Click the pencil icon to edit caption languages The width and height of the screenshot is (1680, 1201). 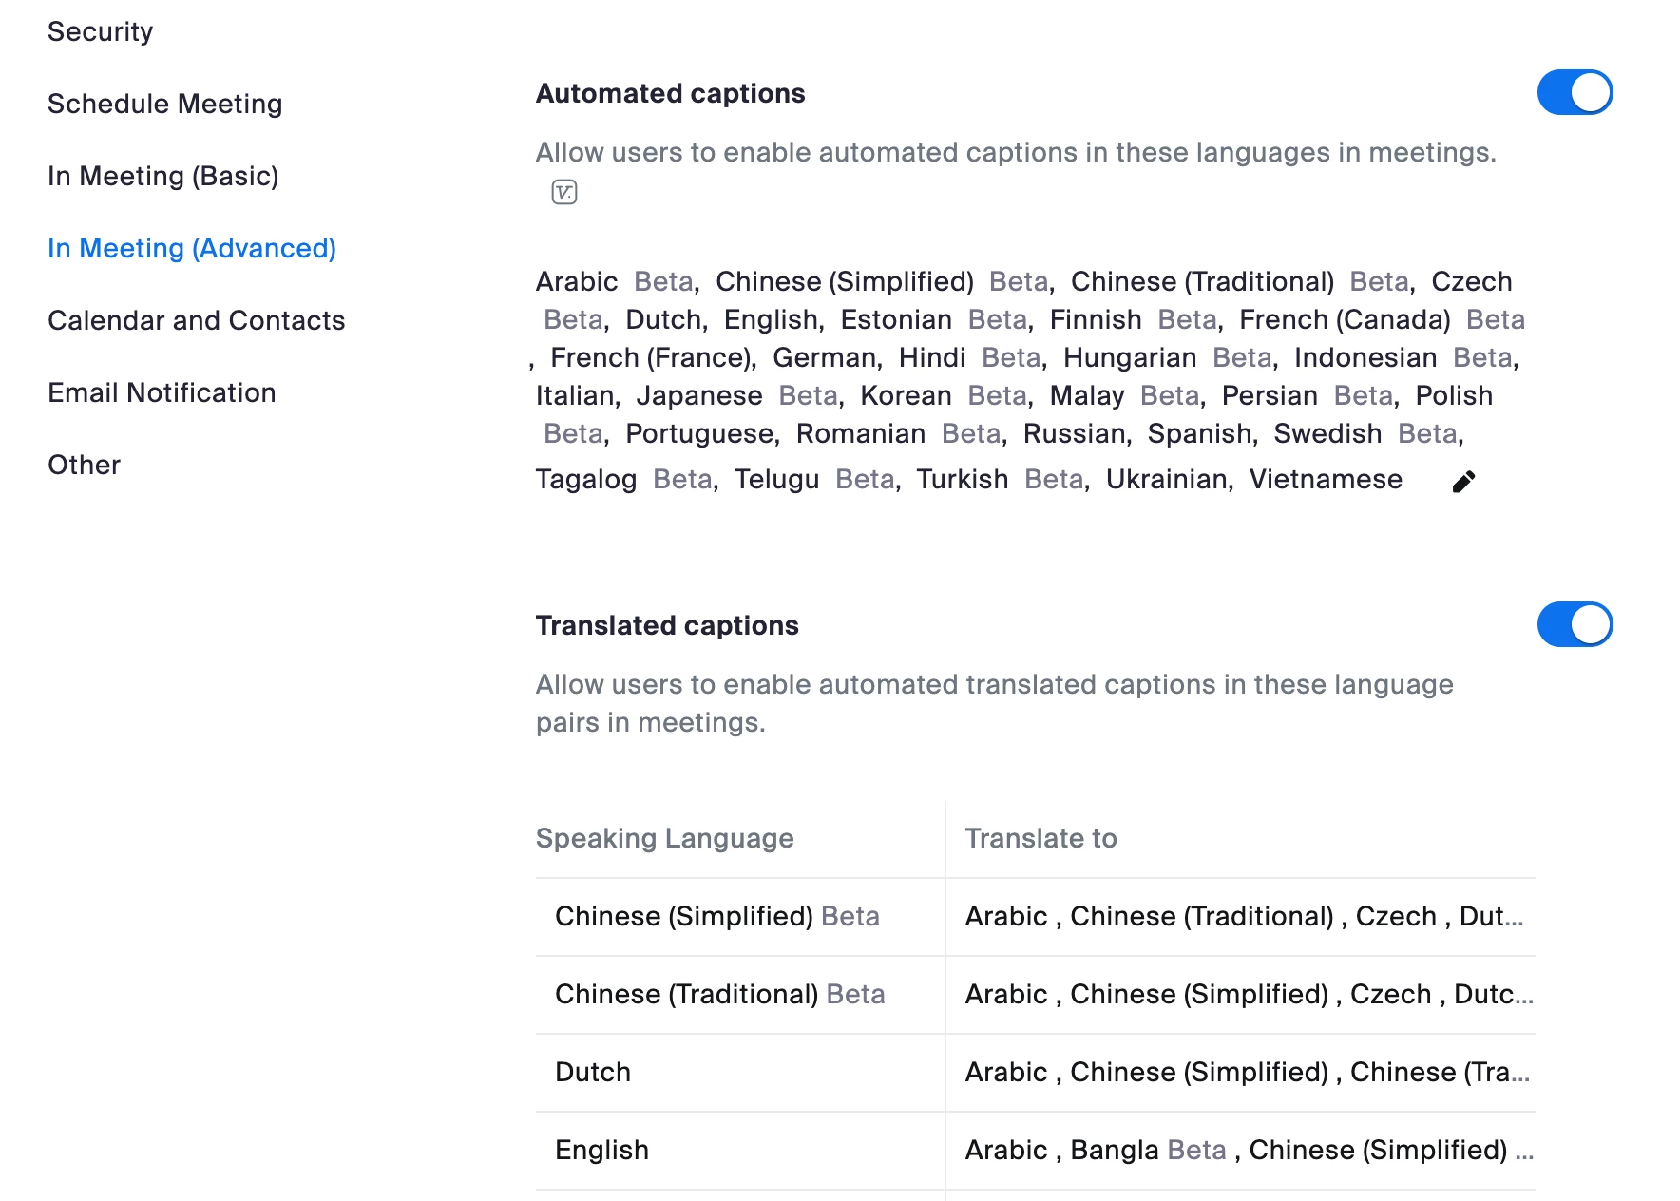pyautogui.click(x=1463, y=482)
